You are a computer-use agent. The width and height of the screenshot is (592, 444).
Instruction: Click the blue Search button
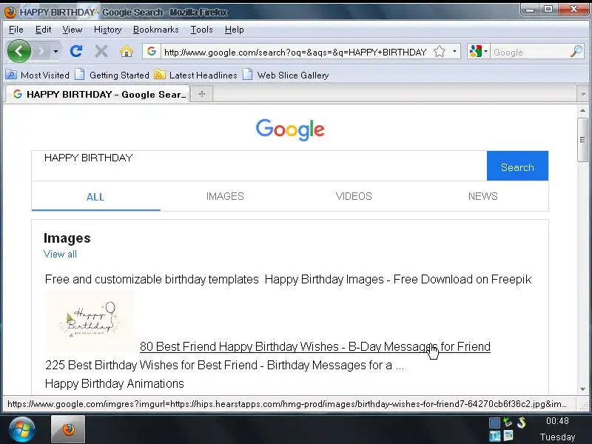(x=517, y=166)
